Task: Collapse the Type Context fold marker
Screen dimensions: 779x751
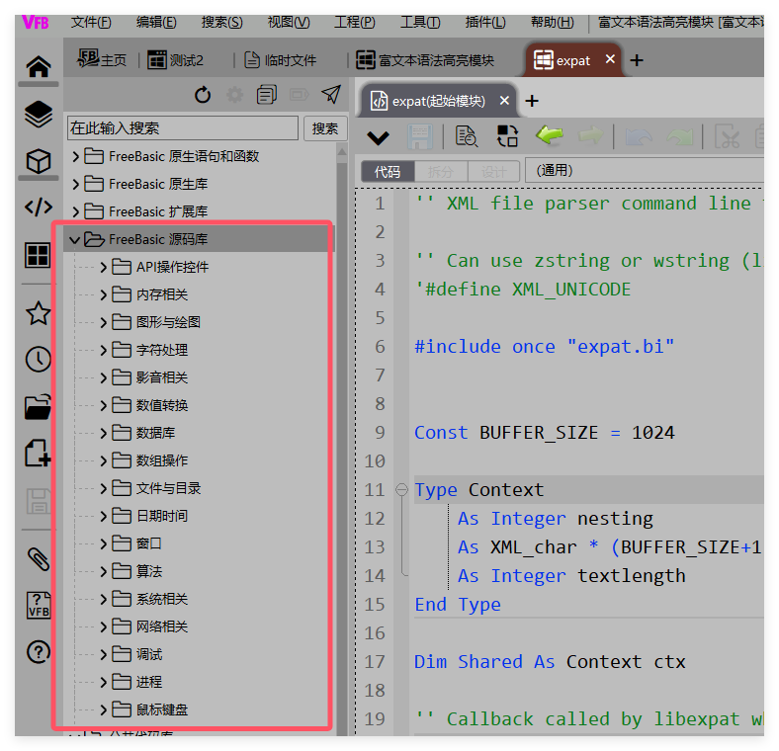Action: 401,490
